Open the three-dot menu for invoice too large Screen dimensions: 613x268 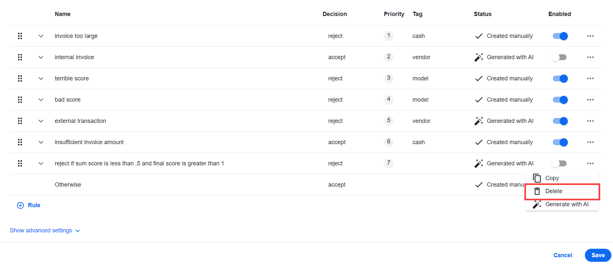pyautogui.click(x=590, y=36)
